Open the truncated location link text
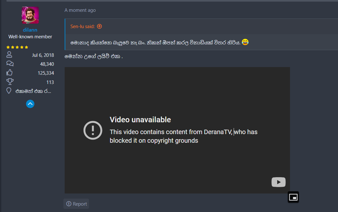This screenshot has height=212, width=338. [33, 91]
